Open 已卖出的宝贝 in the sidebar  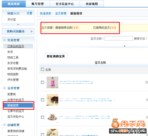[16, 46]
